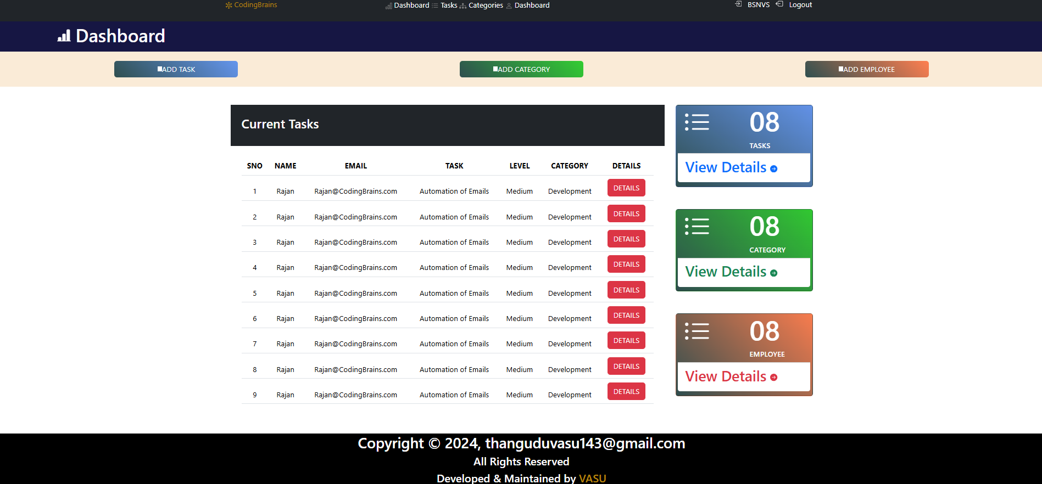Click the list icon on Employee card
1042x484 pixels.
(x=696, y=331)
